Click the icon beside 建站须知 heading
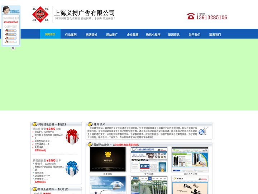The width and height of the screenshot is (258, 194). [90, 124]
